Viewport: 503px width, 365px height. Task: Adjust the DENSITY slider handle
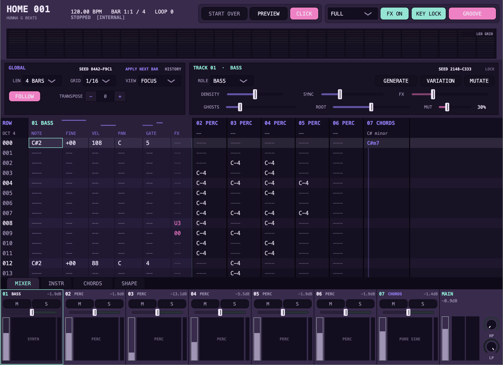(x=255, y=94)
